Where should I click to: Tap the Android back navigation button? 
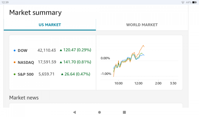coord(75,112)
